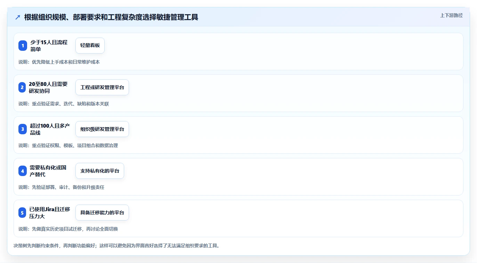Image resolution: width=477 pixels, height=263 pixels.
Task: Click the heading 根据组织规模 title text
Action: tap(111, 17)
